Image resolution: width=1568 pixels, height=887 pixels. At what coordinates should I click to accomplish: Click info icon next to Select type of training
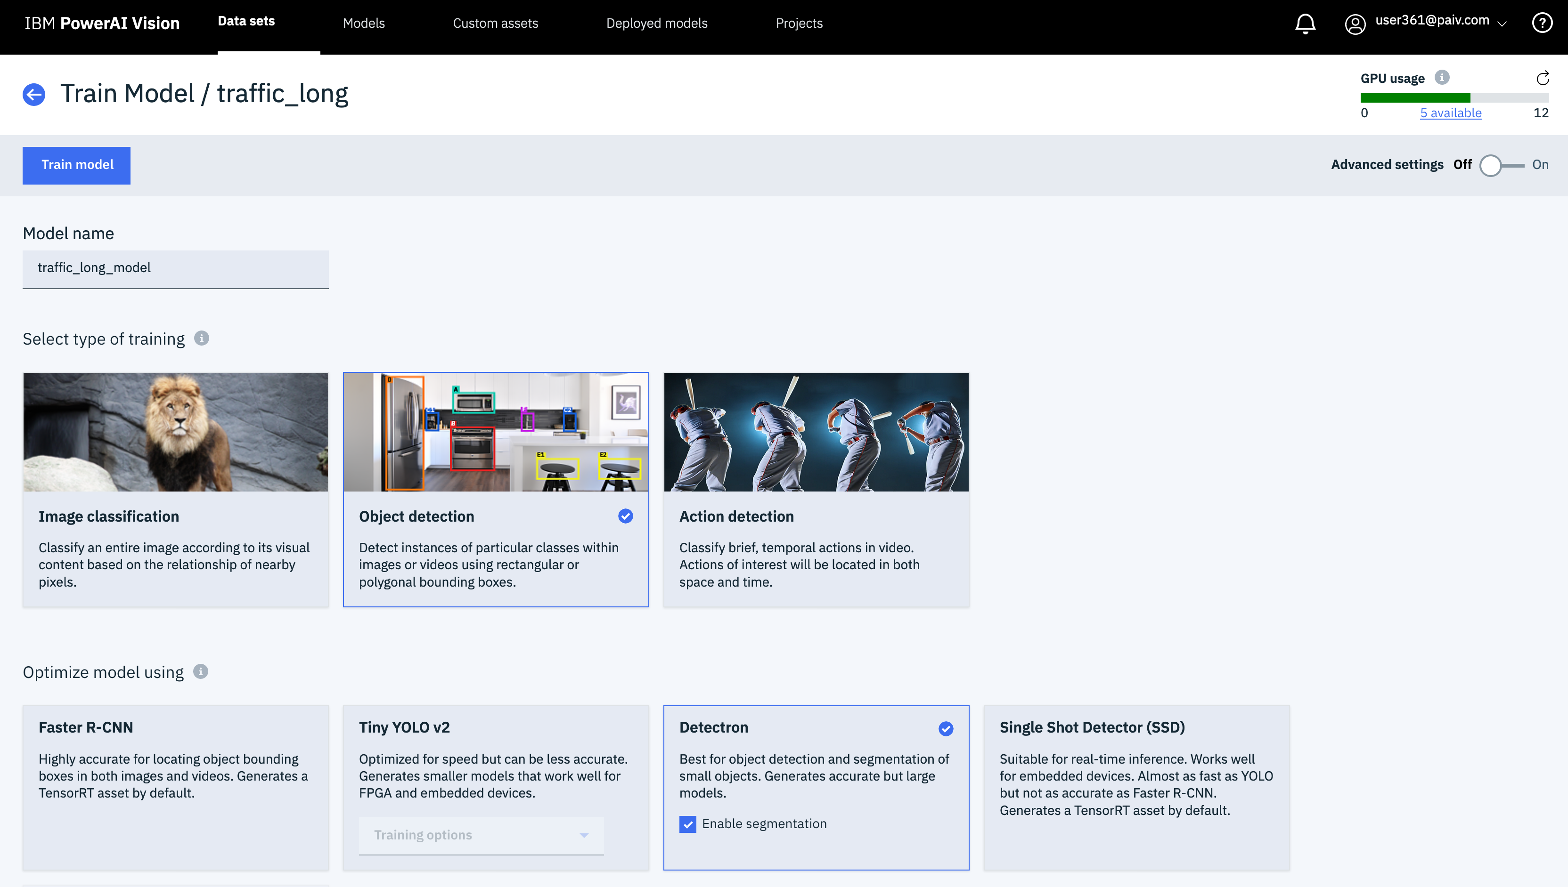[x=202, y=338]
